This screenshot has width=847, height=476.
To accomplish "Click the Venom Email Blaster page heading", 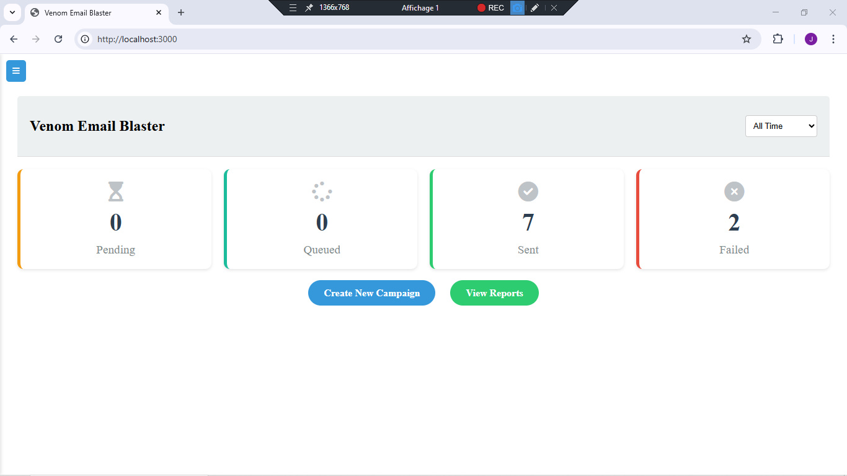I will [97, 126].
